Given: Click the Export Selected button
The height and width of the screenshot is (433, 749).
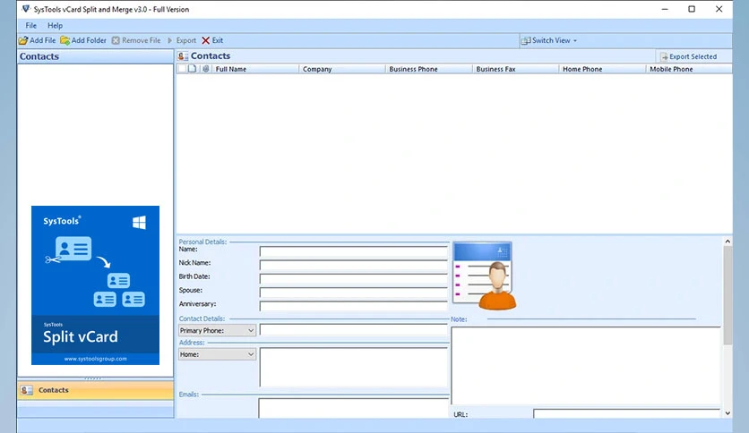Looking at the screenshot, I should pyautogui.click(x=688, y=56).
